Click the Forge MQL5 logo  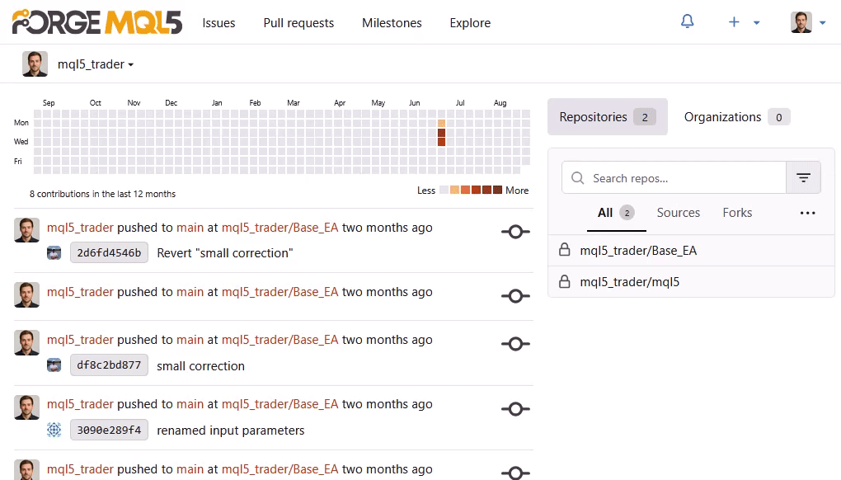click(97, 22)
